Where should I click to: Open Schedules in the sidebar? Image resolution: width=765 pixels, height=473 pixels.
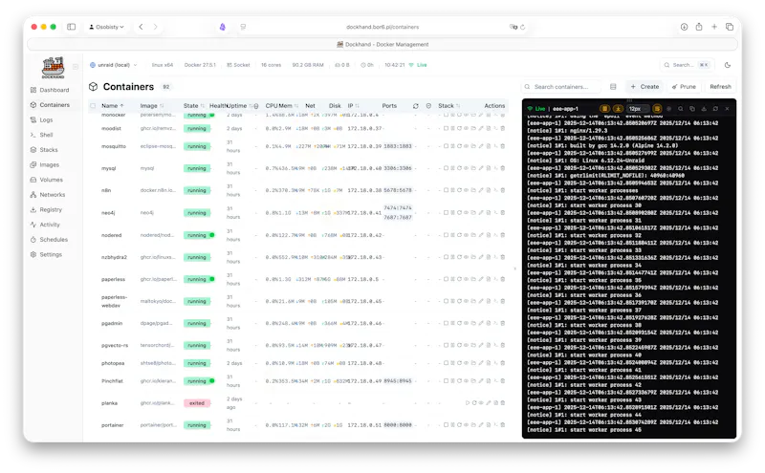pyautogui.click(x=50, y=240)
